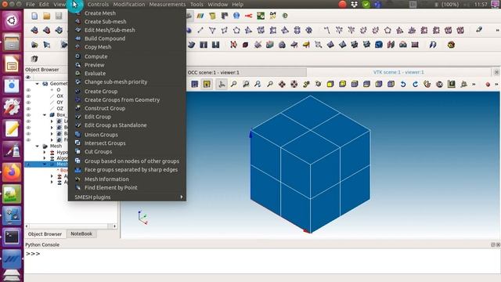Open Firefox from the Ubuntu dock
The width and height of the screenshot is (501, 282).
coord(12,172)
